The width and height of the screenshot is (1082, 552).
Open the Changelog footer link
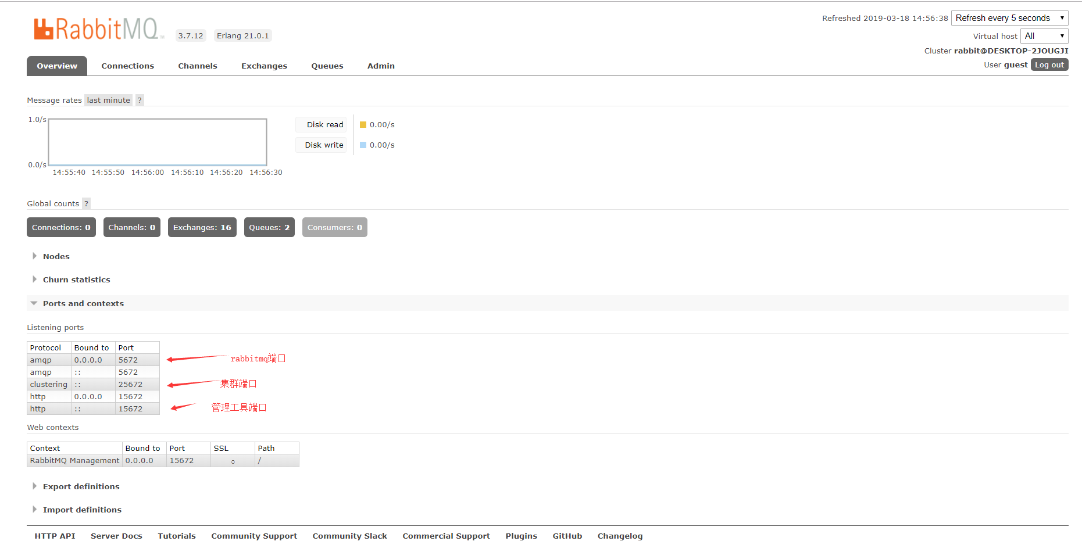620,536
